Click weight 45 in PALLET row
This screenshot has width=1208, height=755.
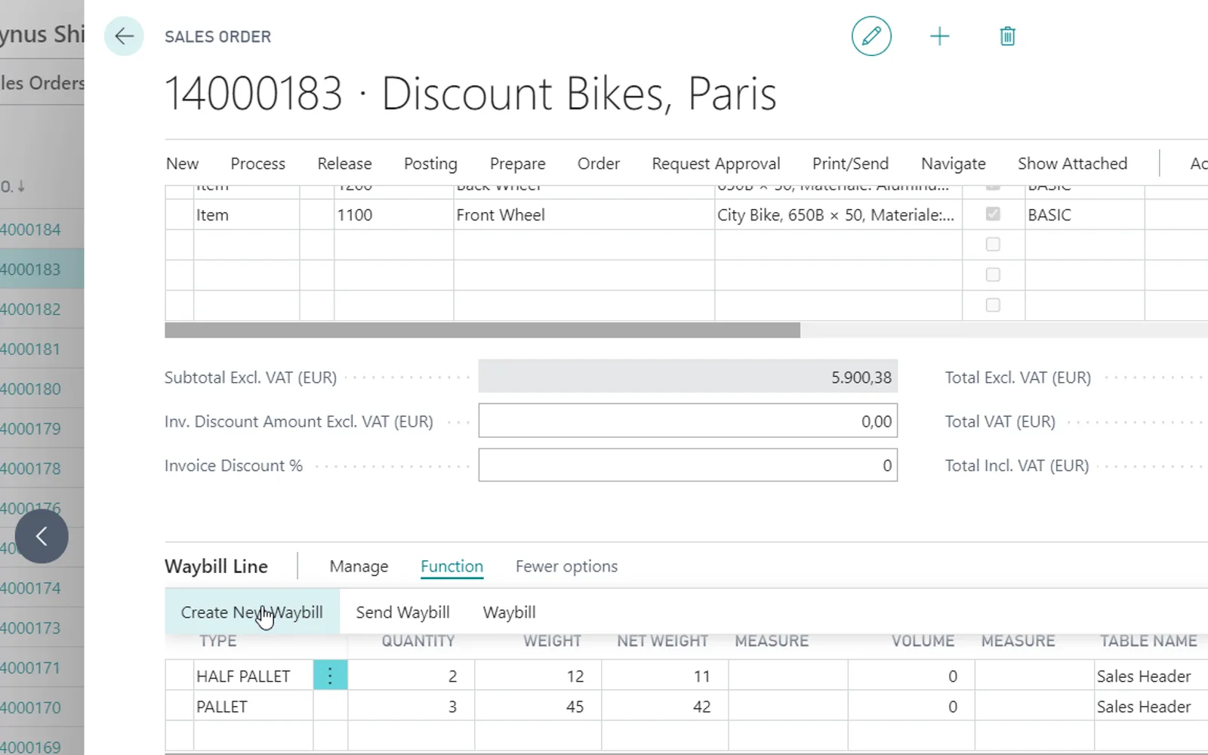538,707
